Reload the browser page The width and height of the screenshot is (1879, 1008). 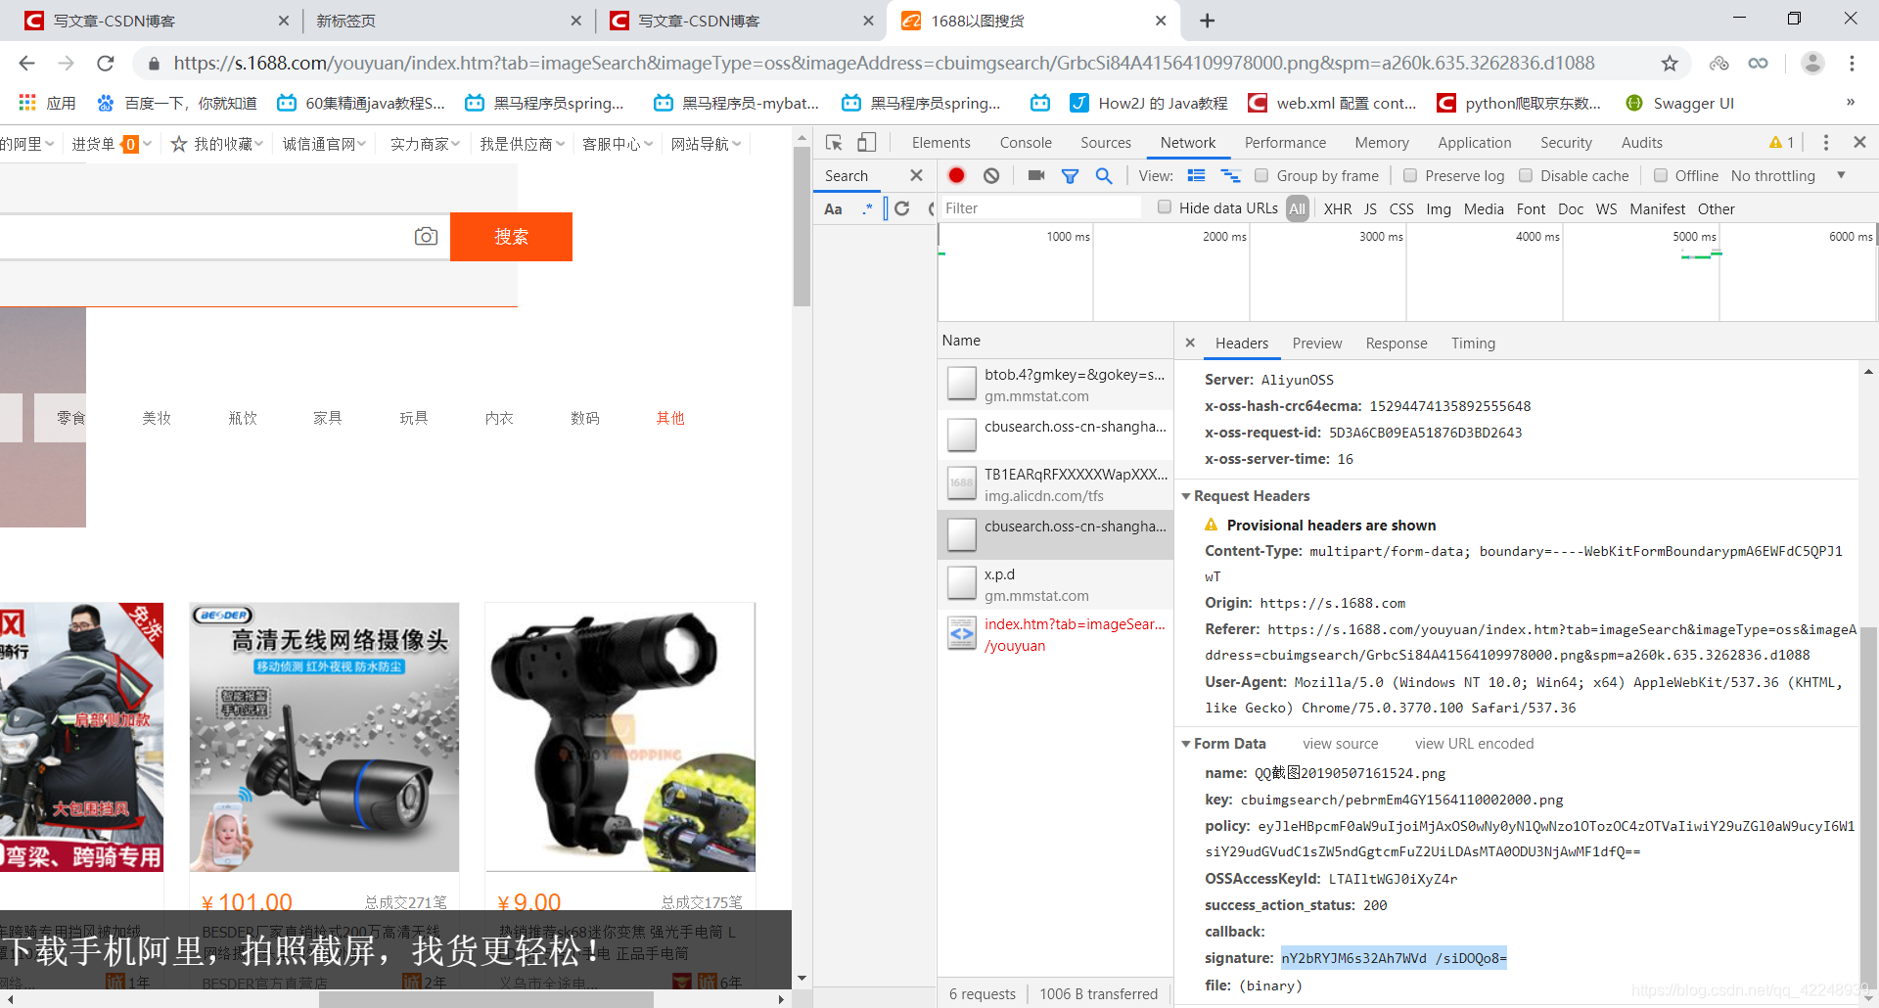tap(106, 64)
